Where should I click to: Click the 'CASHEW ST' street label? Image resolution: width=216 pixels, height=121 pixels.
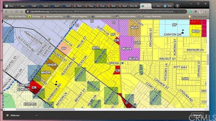click(161, 84)
